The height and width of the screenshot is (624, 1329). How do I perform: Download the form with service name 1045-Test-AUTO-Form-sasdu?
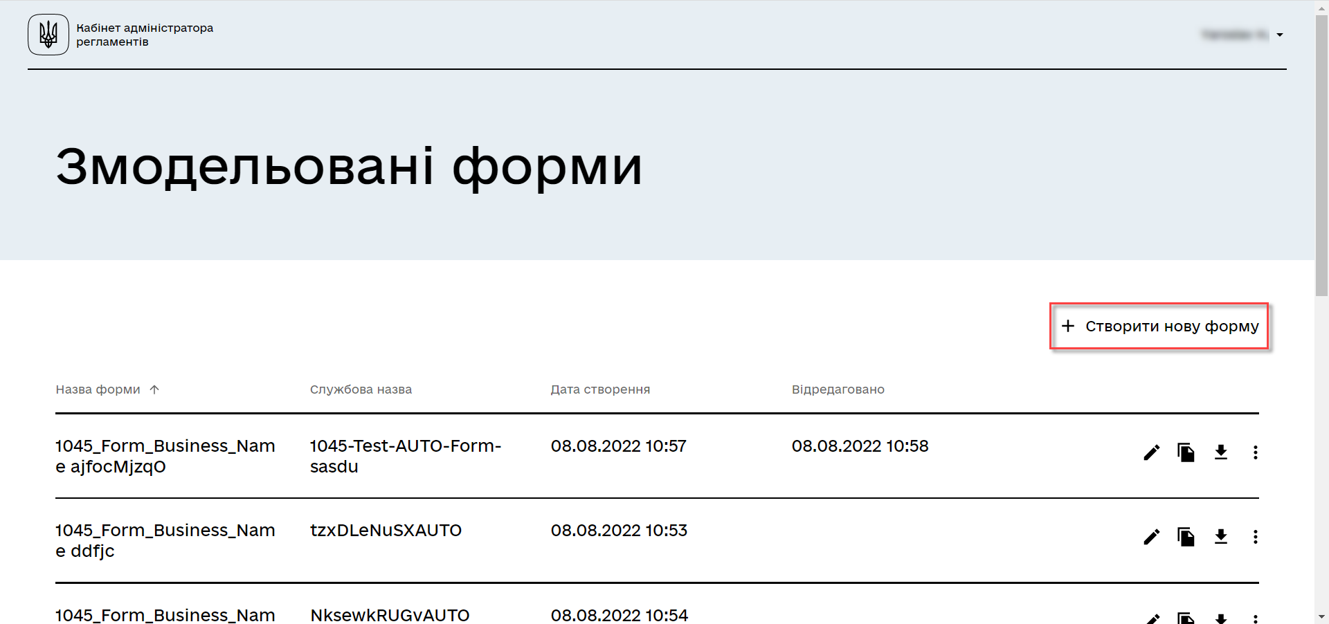click(x=1221, y=452)
